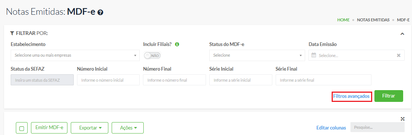Go to HOME in the breadcrumb

click(343, 20)
